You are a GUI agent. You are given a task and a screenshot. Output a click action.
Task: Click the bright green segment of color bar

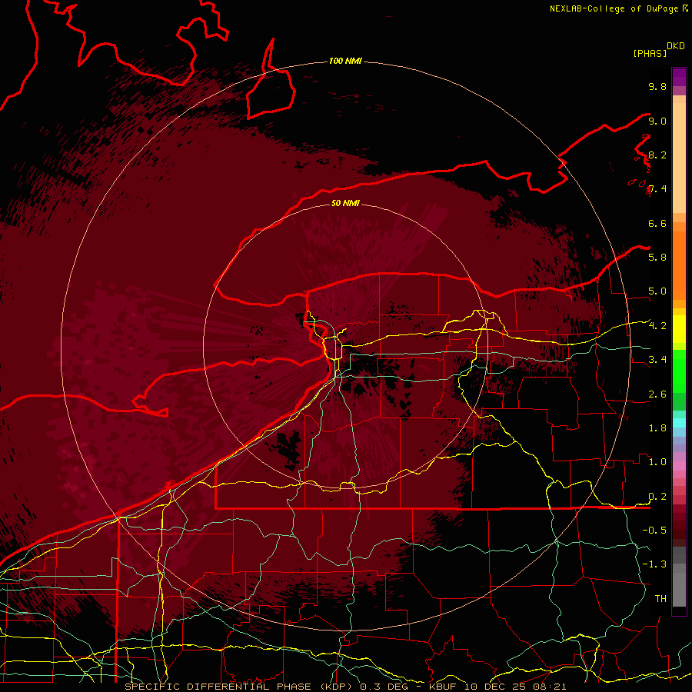(679, 371)
